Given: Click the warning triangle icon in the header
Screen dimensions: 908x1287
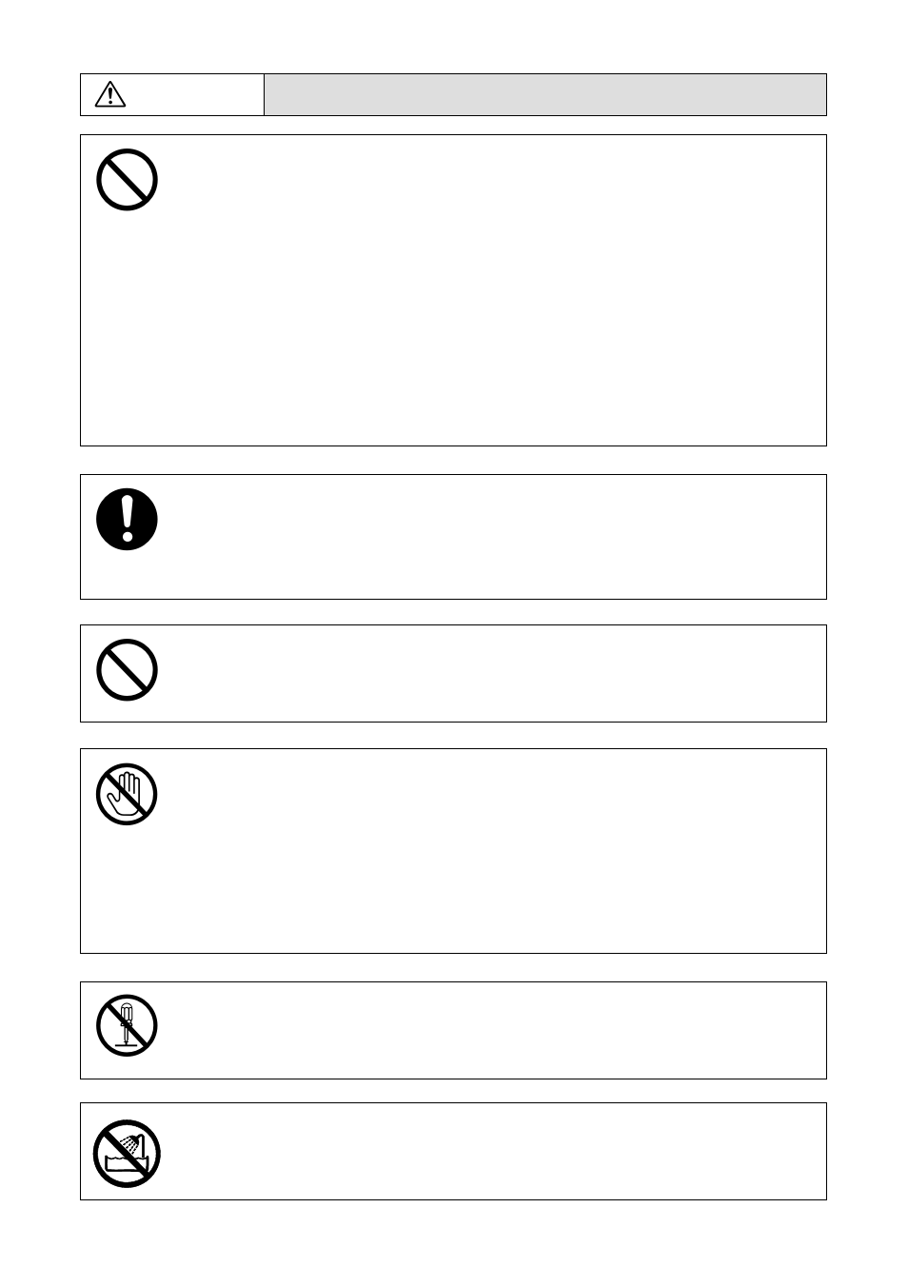Looking at the screenshot, I should (x=110, y=94).
